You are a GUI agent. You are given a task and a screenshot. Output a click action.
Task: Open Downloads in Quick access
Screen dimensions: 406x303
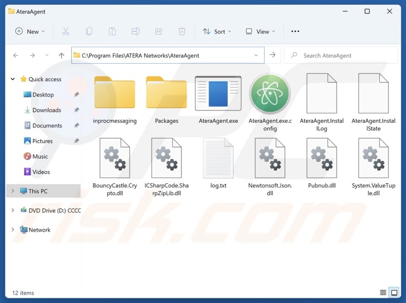43,110
